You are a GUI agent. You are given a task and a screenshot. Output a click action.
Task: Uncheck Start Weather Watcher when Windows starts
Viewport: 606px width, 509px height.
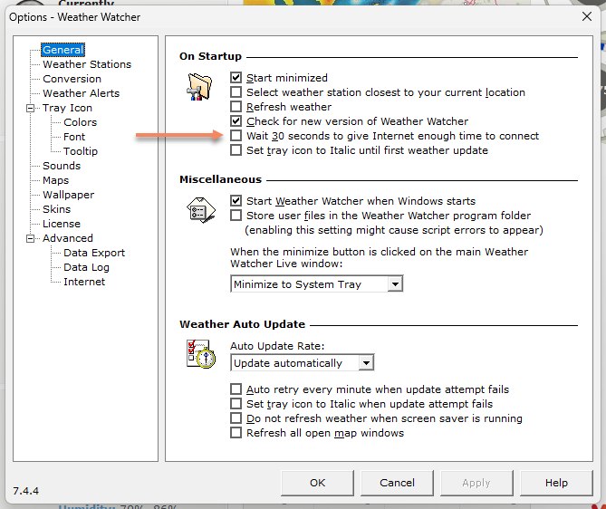[x=236, y=201]
